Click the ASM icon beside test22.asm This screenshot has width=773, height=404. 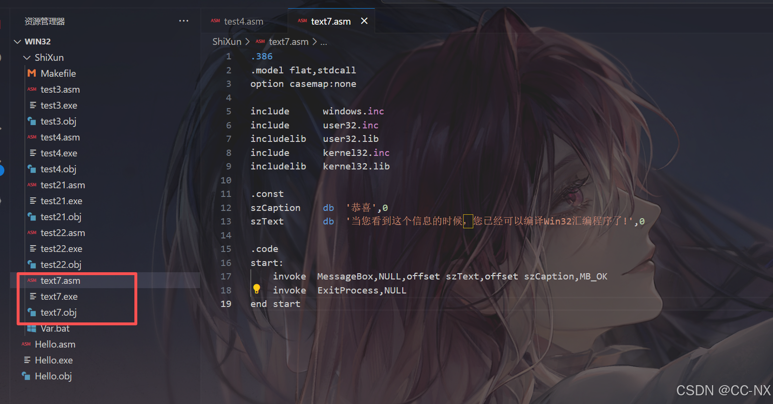(32, 233)
